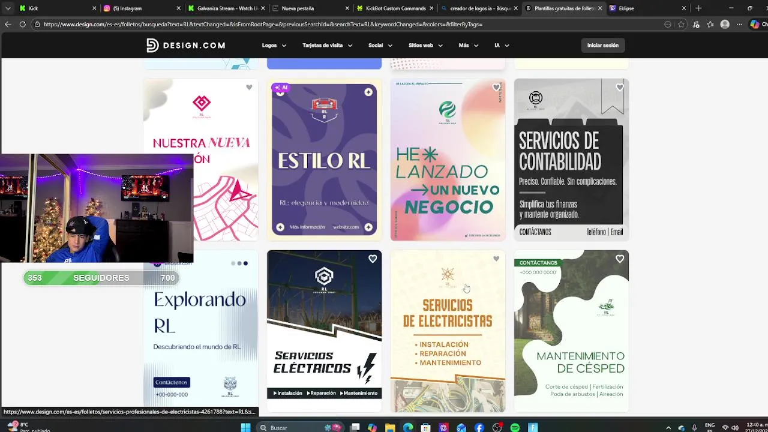Image resolution: width=768 pixels, height=432 pixels.
Task: Open the browser profile avatar
Action: coord(725,25)
